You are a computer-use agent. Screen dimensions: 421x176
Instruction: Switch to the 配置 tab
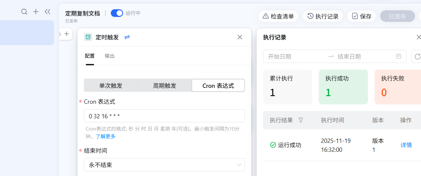(90, 56)
